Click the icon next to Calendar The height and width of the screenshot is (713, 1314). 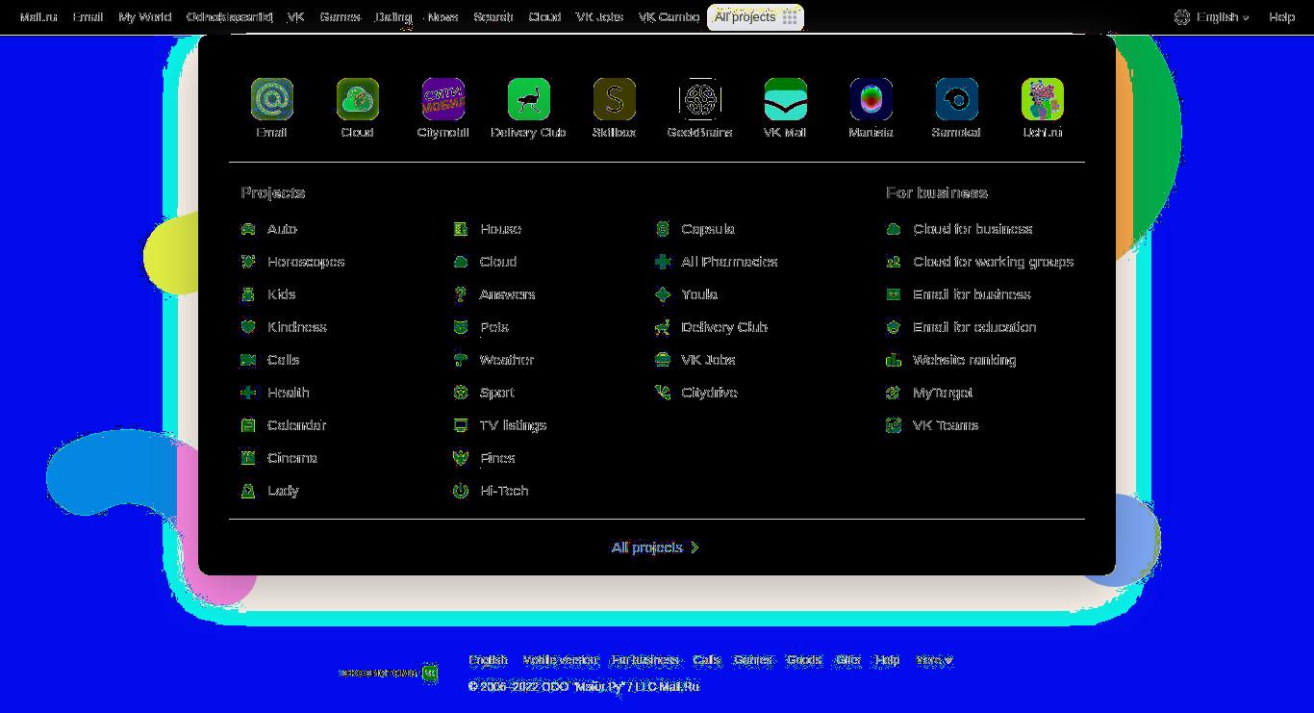tap(248, 425)
